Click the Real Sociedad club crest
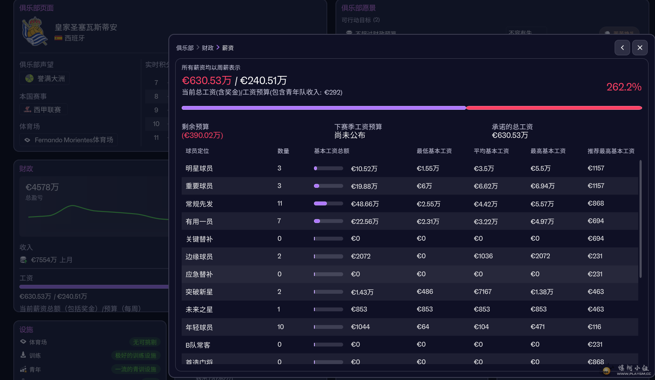 (34, 32)
